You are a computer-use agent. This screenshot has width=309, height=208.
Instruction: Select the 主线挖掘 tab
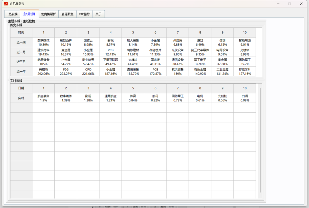(29, 14)
